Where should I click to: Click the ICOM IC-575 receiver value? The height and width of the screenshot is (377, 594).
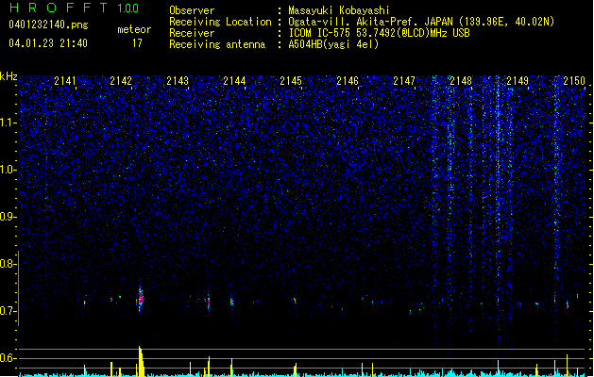click(379, 33)
